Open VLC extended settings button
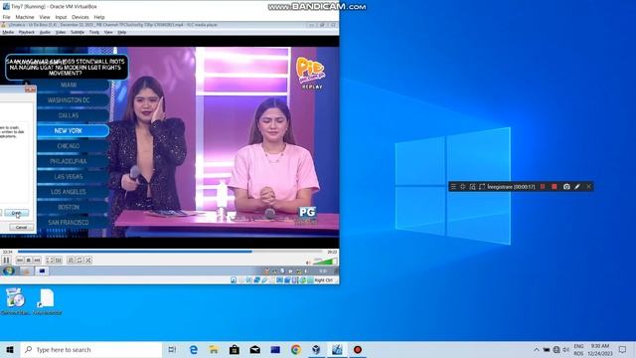This screenshot has width=636, height=358. (x=58, y=261)
